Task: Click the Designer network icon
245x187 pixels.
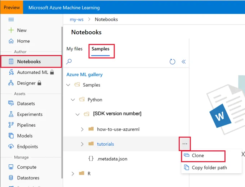Action: pyautogui.click(x=11, y=83)
